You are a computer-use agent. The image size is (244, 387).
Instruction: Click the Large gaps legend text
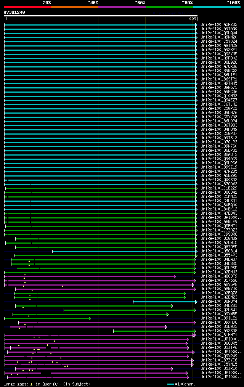16,384
